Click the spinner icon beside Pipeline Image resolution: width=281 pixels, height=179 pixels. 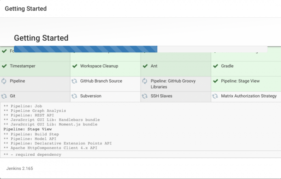4,81
